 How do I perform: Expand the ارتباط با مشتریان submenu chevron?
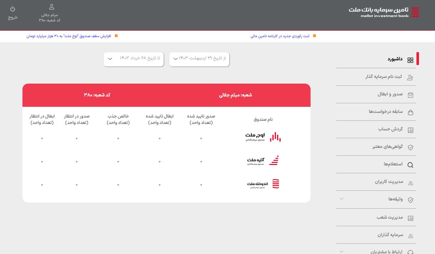341,251
